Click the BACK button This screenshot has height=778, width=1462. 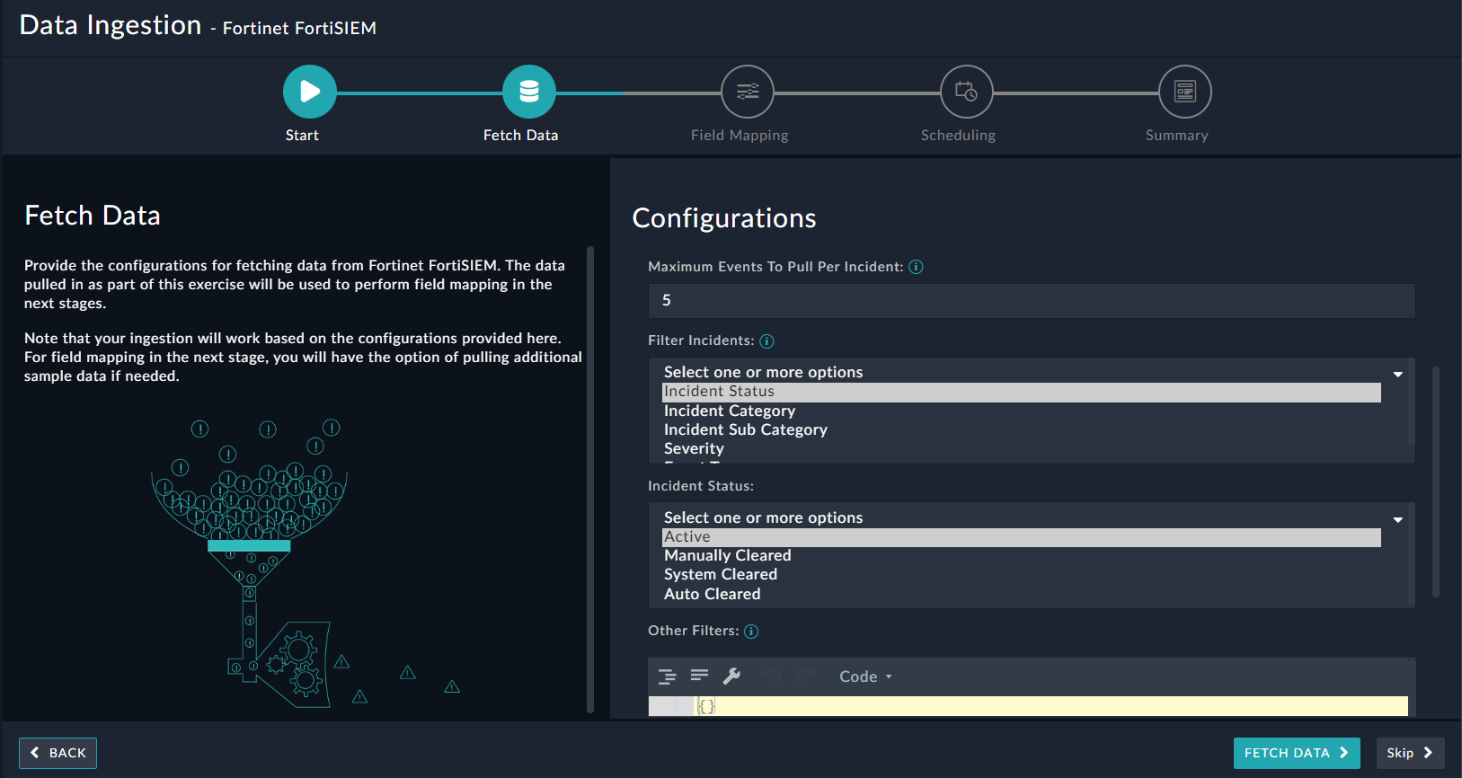click(x=58, y=753)
